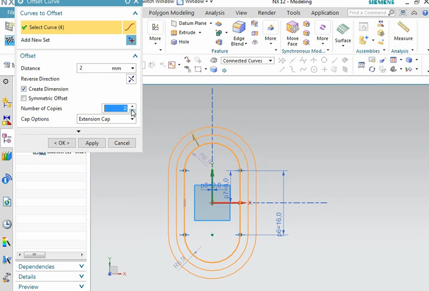
Task: Open the Surface tool
Action: (343, 30)
